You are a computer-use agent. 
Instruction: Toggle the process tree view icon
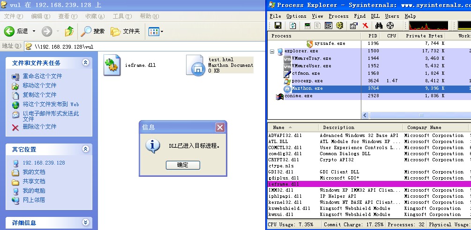point(317,25)
